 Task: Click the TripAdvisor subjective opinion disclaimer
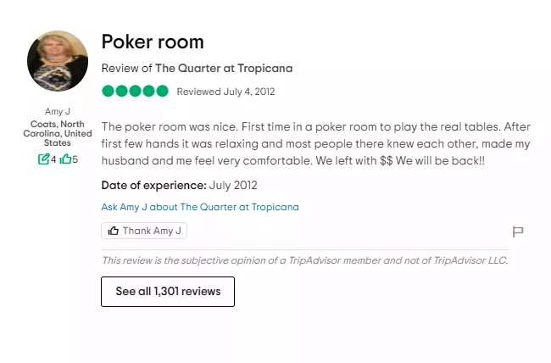pyautogui.click(x=304, y=260)
